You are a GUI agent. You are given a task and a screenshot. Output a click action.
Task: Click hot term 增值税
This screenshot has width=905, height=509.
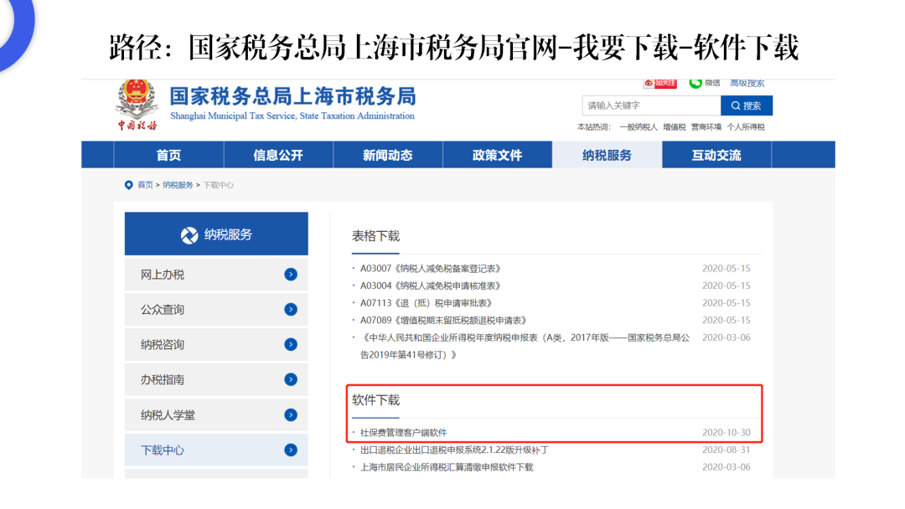tap(674, 126)
